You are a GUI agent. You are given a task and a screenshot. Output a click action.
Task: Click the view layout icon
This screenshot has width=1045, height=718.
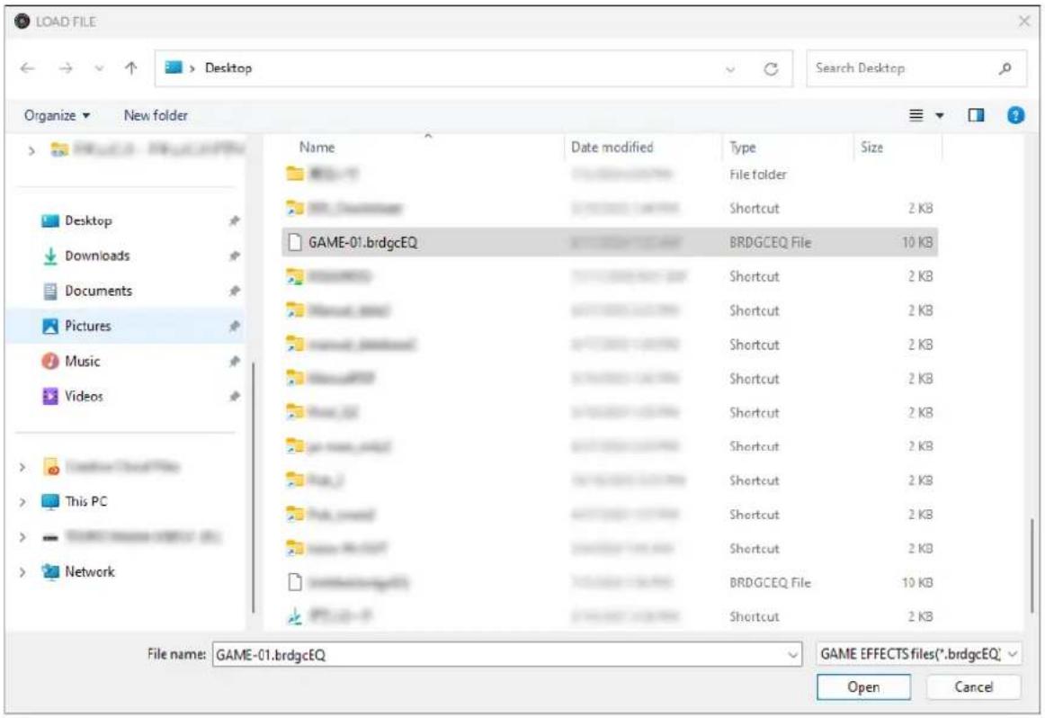tap(916, 115)
